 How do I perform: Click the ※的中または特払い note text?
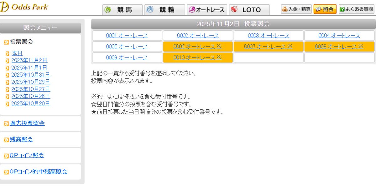click(x=141, y=97)
